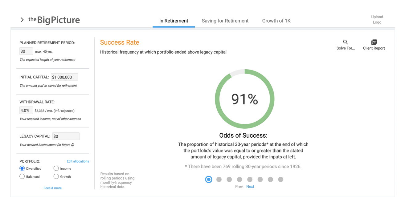Open the Client Report PDF icon
The image size is (405, 202).
click(374, 42)
